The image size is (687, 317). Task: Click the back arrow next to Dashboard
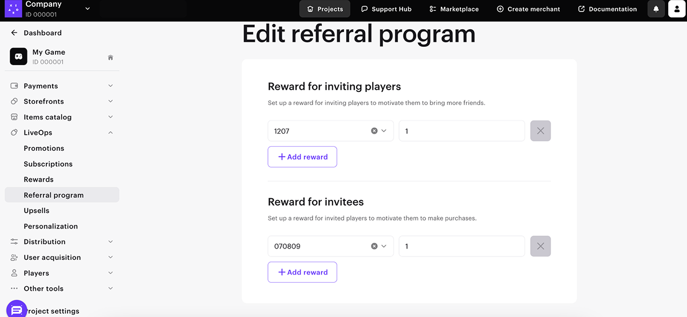point(14,33)
